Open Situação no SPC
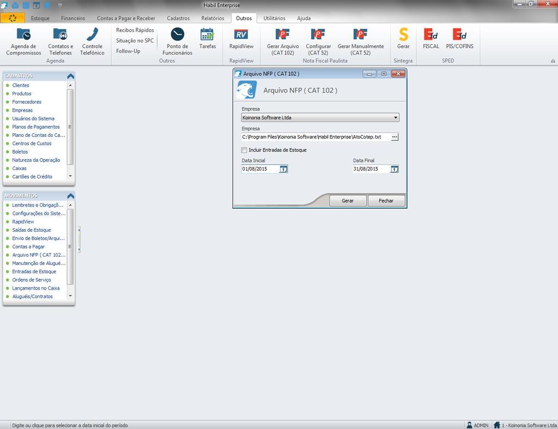Screen dimensions: 558x429 pyautogui.click(x=135, y=40)
